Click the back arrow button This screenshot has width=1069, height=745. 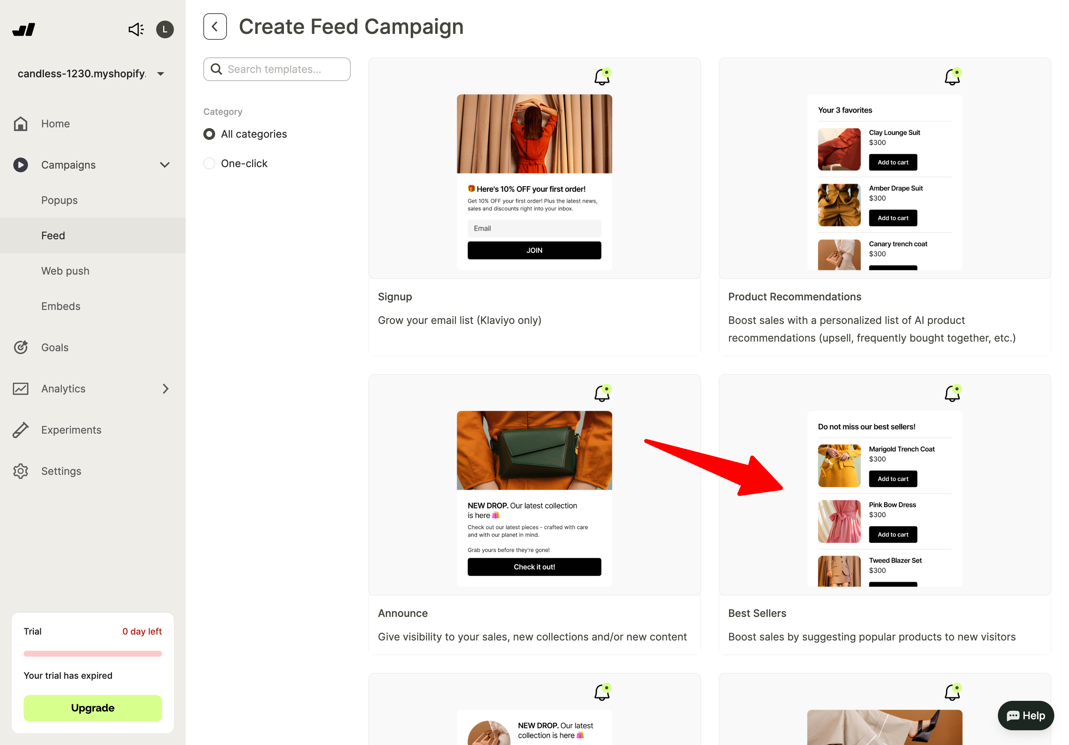215,27
